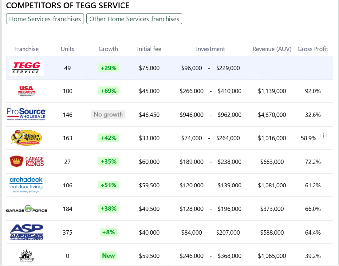Click the $588,000 revenue value

[272, 233]
